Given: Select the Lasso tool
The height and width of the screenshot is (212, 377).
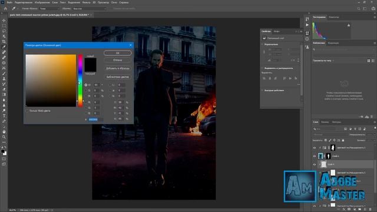Looking at the screenshot, I should 4,31.
